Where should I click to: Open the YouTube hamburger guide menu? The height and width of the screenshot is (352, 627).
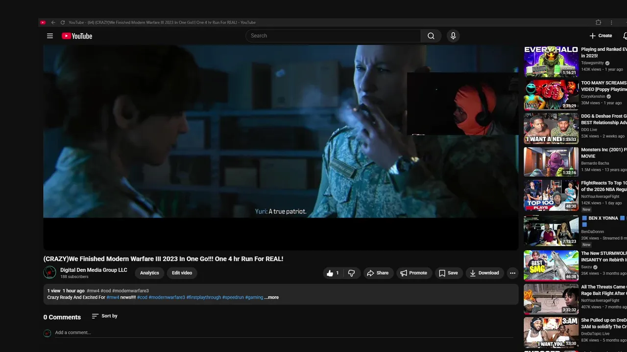coord(49,36)
